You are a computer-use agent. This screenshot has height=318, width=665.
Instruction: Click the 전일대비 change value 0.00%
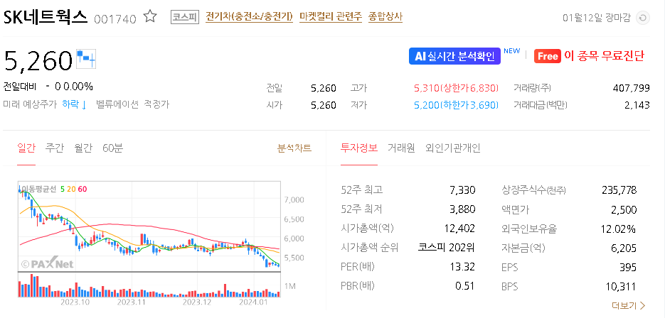(x=78, y=87)
